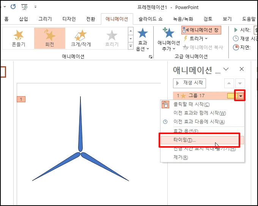
Task: Select the 크게/작게 animation effect
Action: (81, 38)
